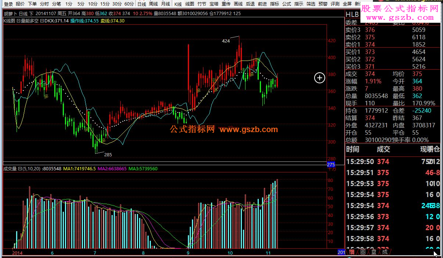
Task: Open the 公式 formula manager
Action: pos(287,4)
